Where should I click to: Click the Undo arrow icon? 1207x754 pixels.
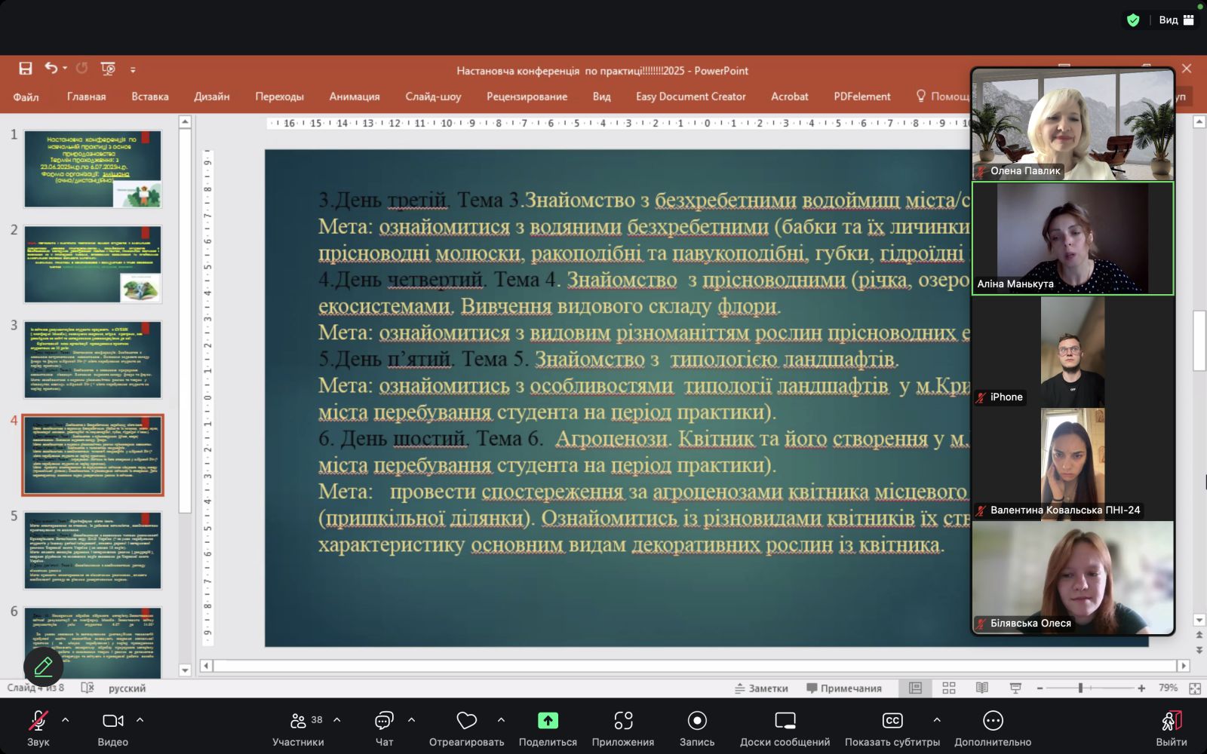(51, 69)
